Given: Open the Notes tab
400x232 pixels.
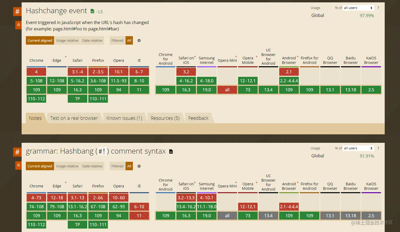Looking at the screenshot, I should [x=35, y=118].
